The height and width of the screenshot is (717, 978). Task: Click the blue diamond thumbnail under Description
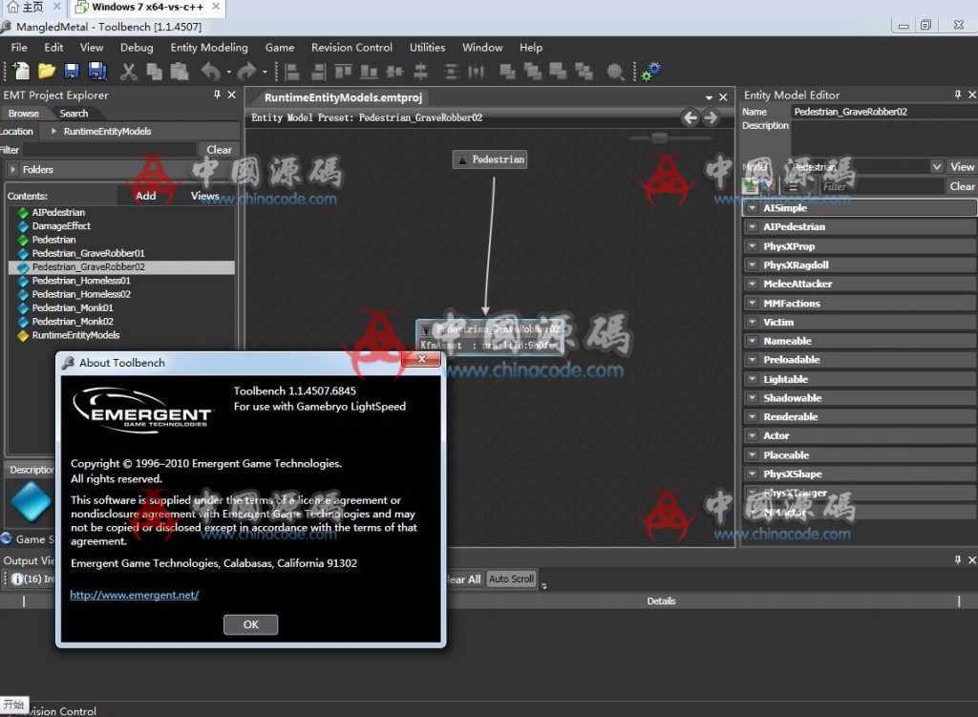coord(31,501)
